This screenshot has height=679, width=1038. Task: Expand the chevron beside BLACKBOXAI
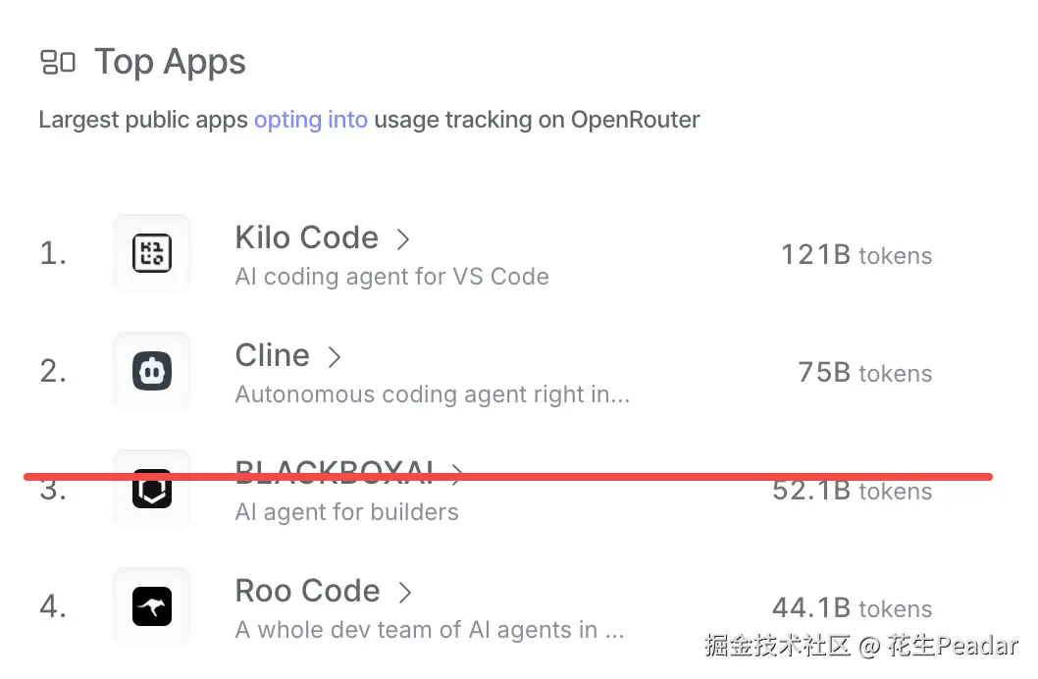click(x=456, y=474)
